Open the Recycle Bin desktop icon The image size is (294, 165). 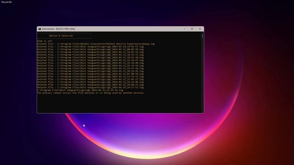pos(6,2)
